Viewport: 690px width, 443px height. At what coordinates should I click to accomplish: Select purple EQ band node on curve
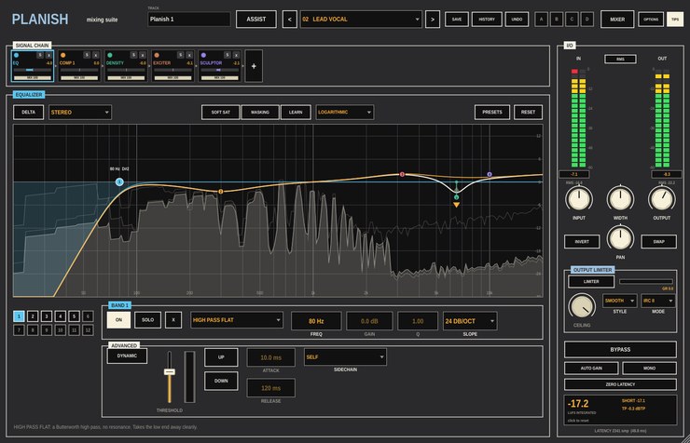tap(490, 174)
